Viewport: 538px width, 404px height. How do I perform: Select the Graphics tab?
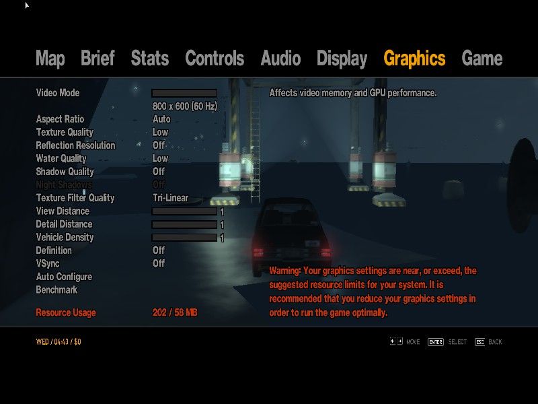click(x=414, y=59)
